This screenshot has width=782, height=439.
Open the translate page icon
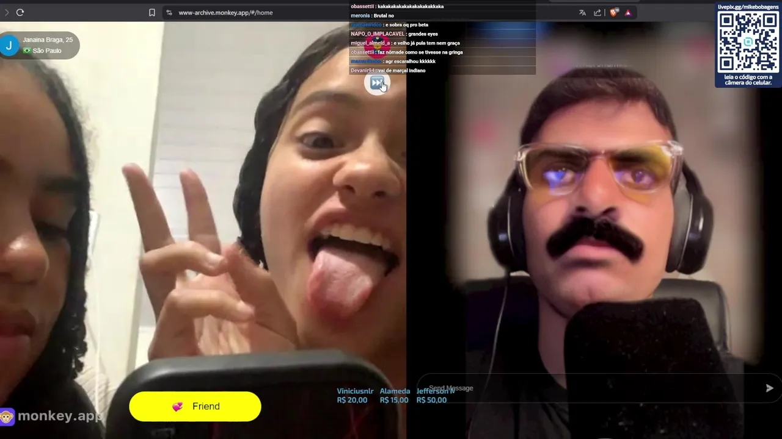(582, 12)
